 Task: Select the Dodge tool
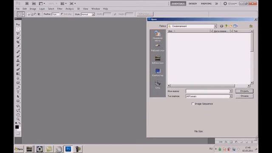click(x=18, y=82)
